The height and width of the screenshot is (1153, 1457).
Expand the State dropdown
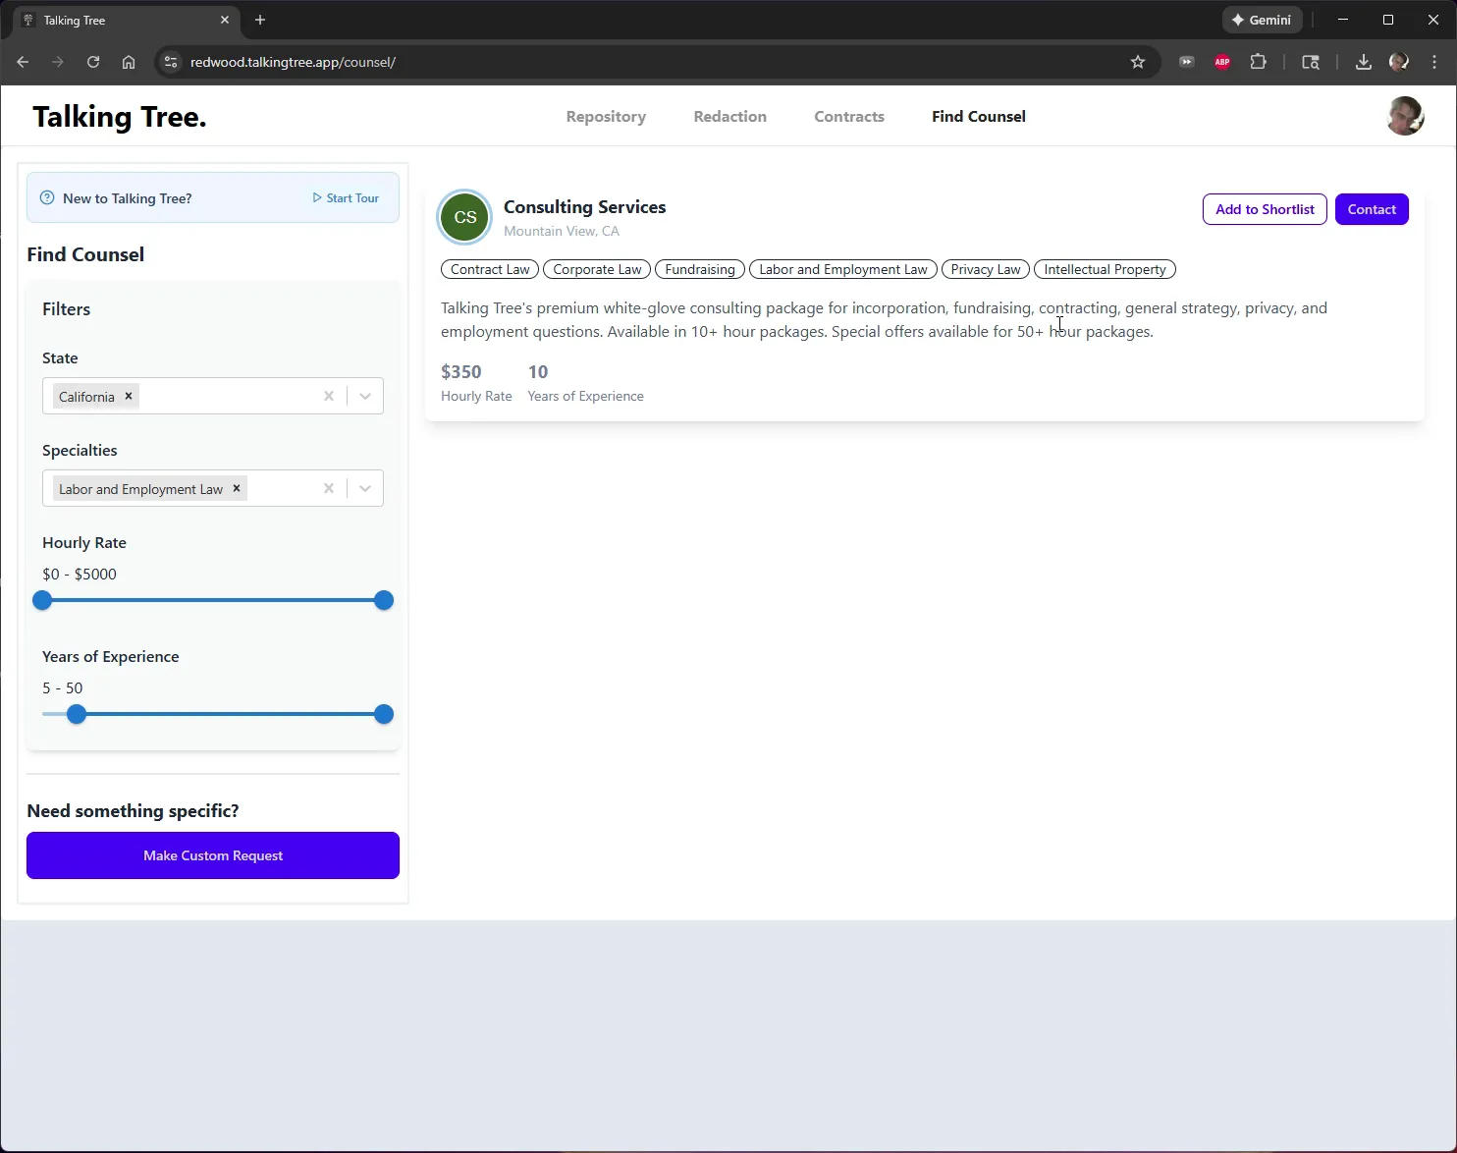(365, 396)
